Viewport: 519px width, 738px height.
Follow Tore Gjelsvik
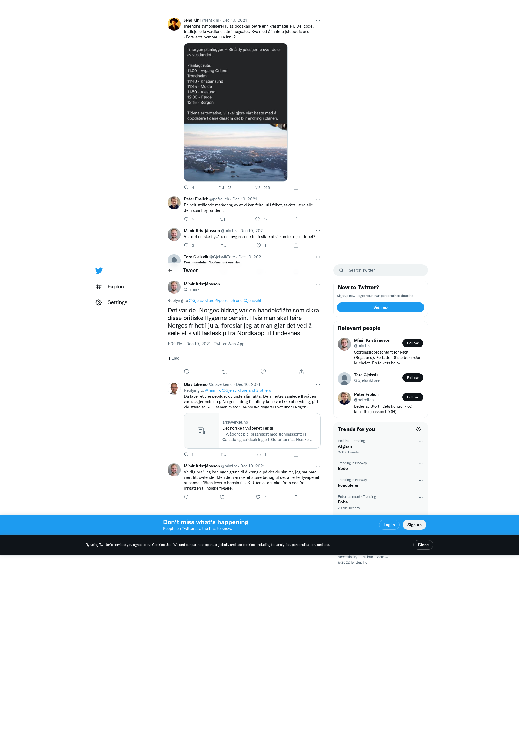click(413, 378)
